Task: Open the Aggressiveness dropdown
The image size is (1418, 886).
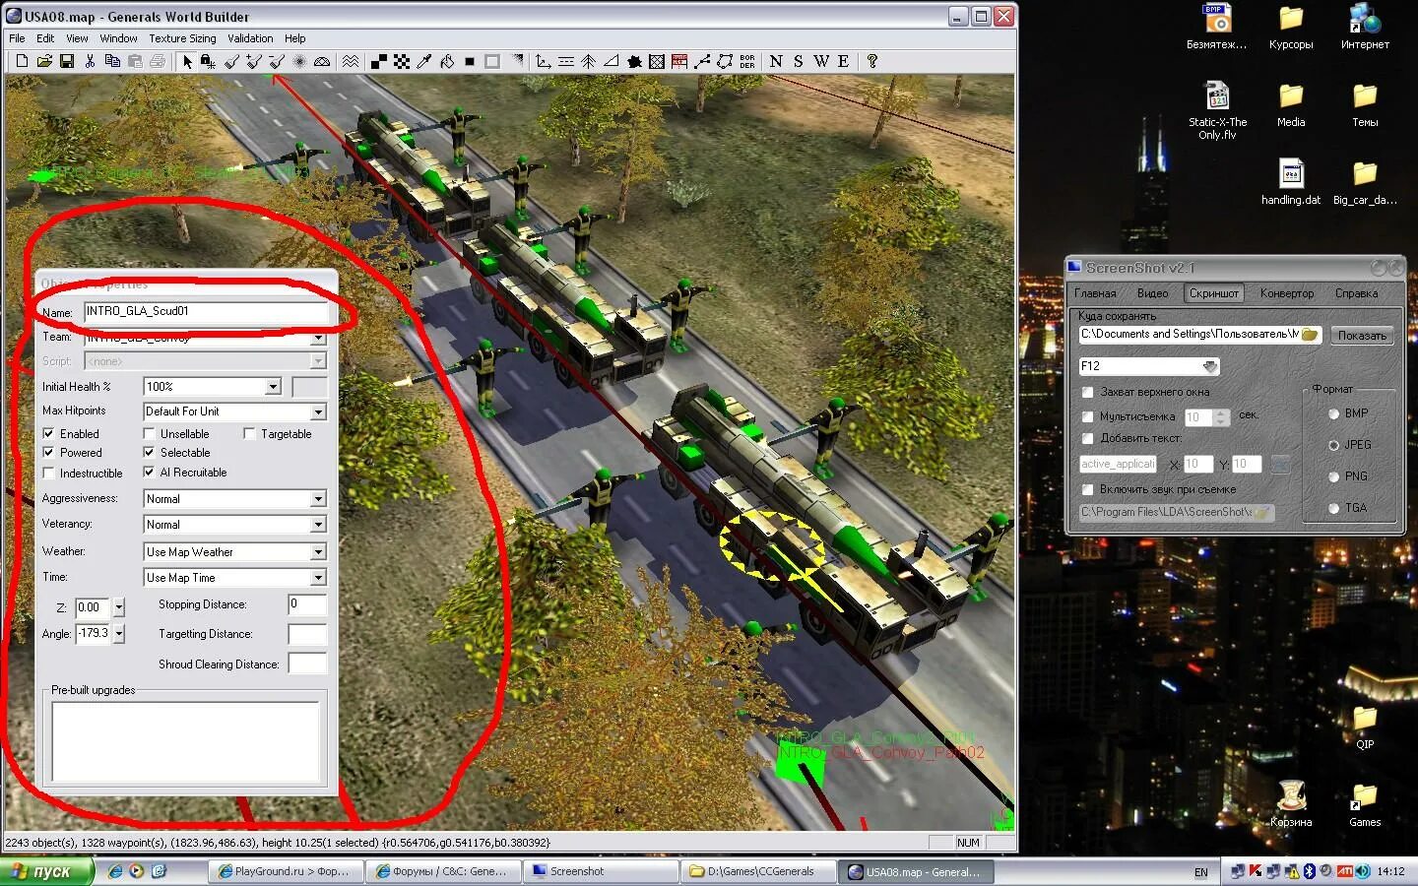Action: point(318,499)
